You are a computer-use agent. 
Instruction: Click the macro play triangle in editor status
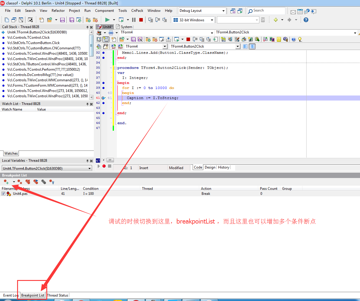[x=99, y=166]
